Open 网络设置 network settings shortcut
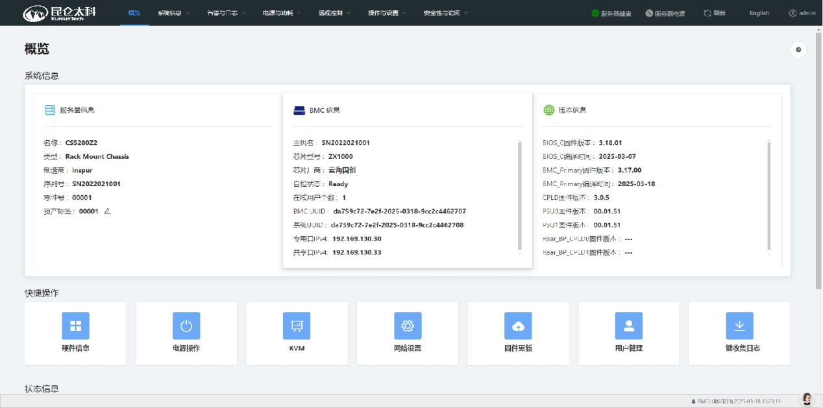 [x=408, y=333]
